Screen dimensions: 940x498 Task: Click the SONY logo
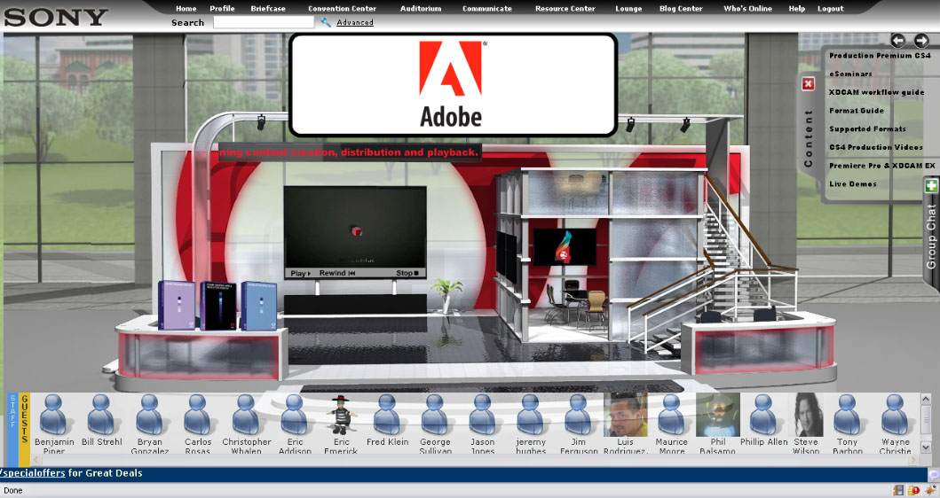point(56,17)
